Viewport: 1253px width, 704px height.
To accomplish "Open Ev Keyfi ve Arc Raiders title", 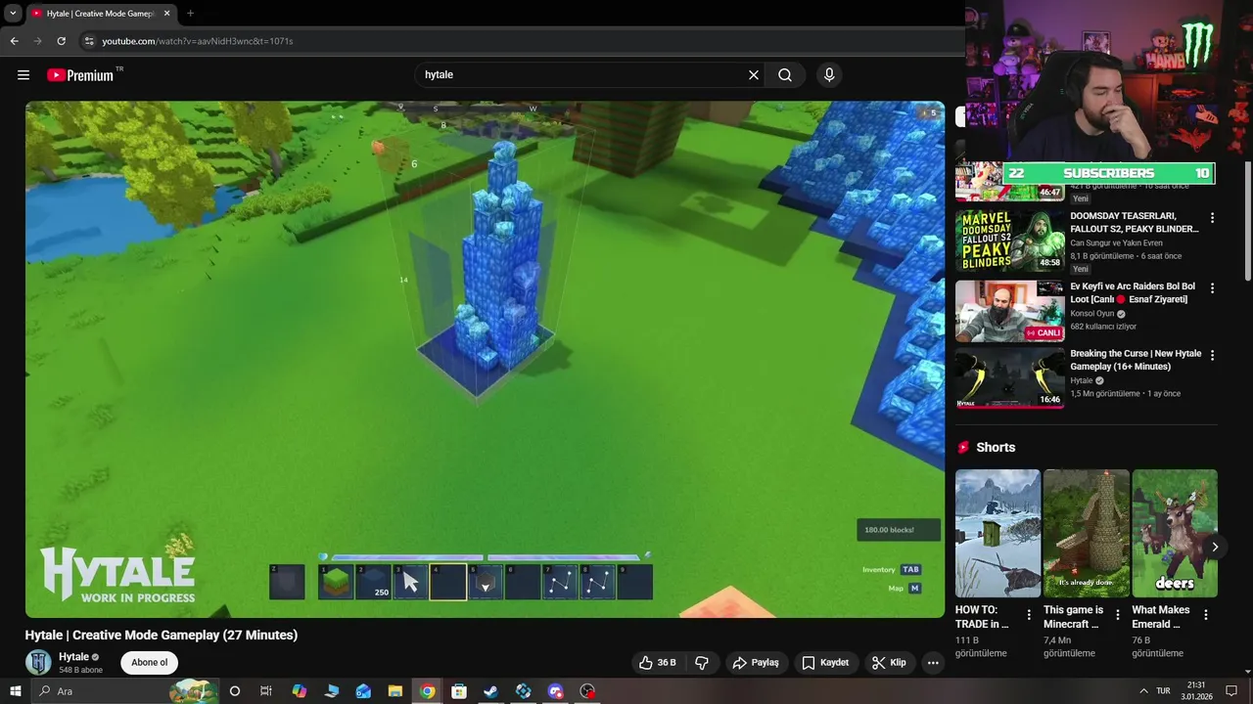I will click(x=1133, y=293).
